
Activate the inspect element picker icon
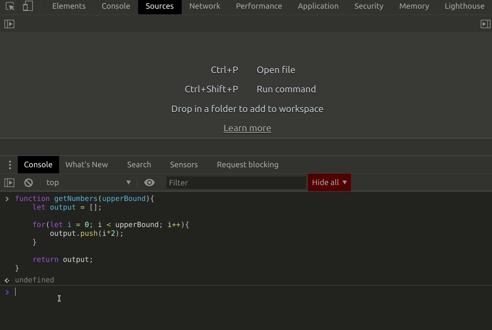pyautogui.click(x=10, y=6)
